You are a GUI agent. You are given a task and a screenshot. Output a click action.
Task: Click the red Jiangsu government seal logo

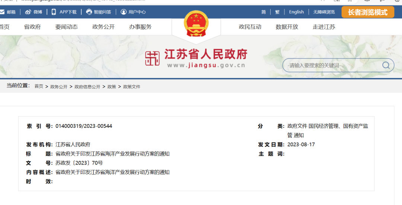pyautogui.click(x=152, y=59)
